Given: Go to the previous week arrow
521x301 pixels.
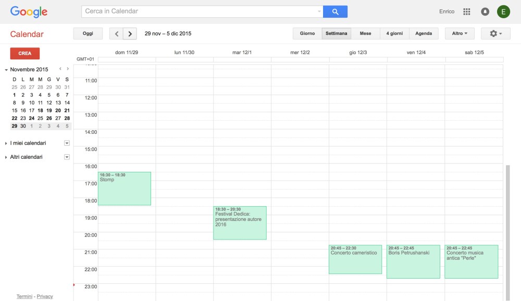Looking at the screenshot, I should [116, 34].
